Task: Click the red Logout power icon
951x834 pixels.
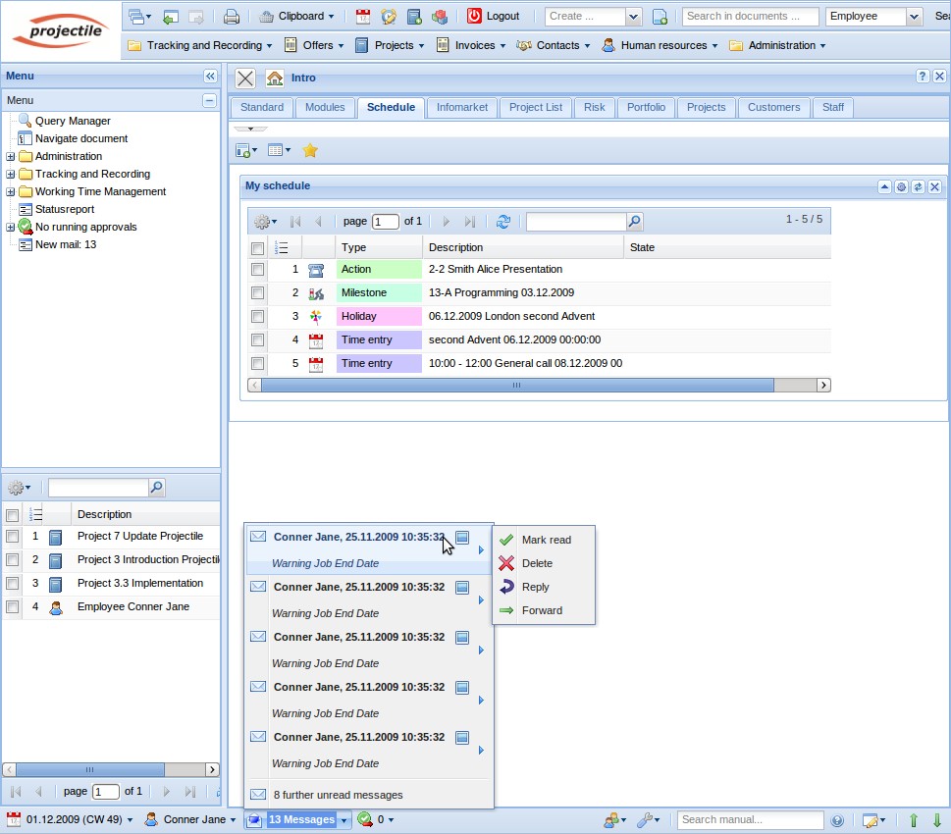Action: (475, 16)
